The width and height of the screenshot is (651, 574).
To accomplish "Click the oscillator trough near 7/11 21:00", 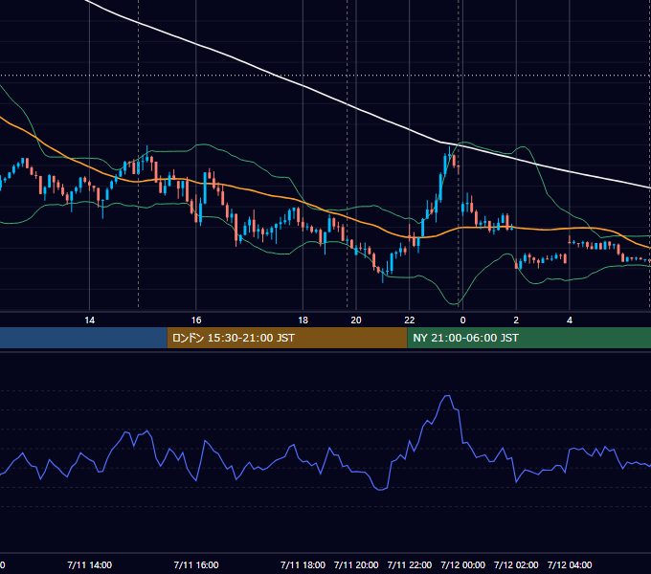I will pyautogui.click(x=380, y=490).
